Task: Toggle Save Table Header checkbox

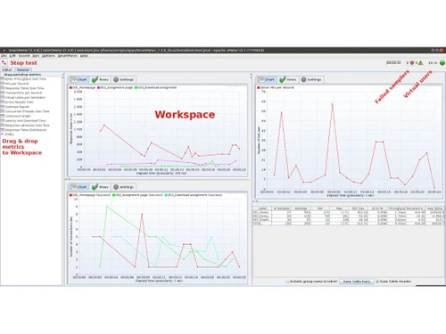Action: point(377,281)
